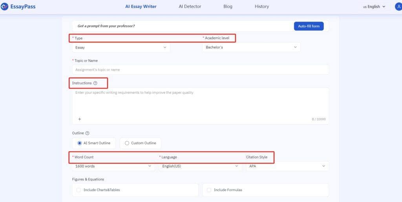The width and height of the screenshot is (402, 202).
Task: Click the 'Figures & Equations' label
Action: [88, 179]
